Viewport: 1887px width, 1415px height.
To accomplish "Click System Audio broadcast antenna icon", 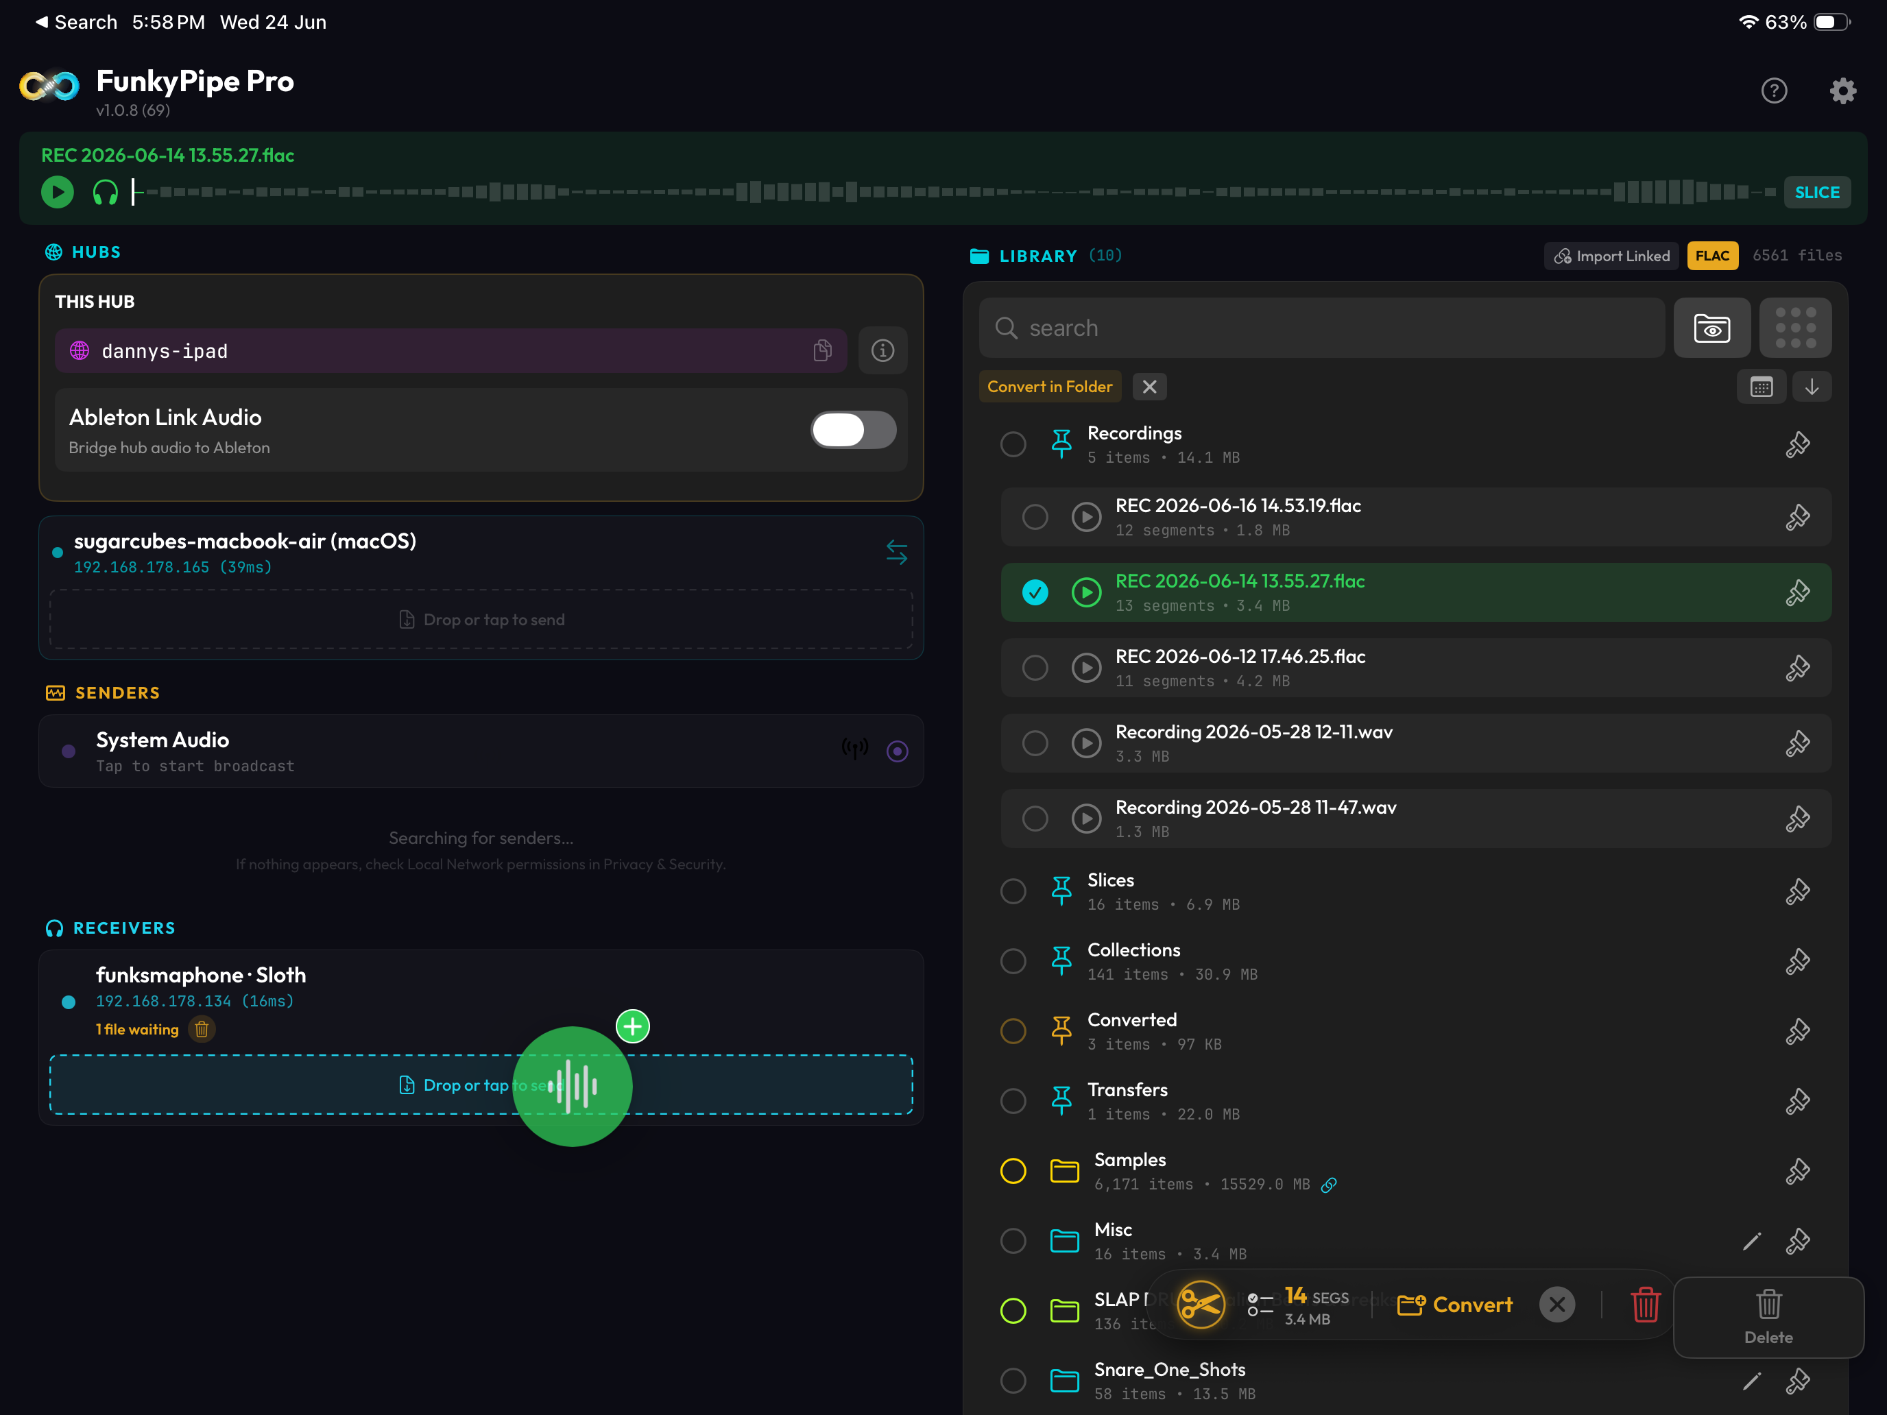I will tap(855, 749).
